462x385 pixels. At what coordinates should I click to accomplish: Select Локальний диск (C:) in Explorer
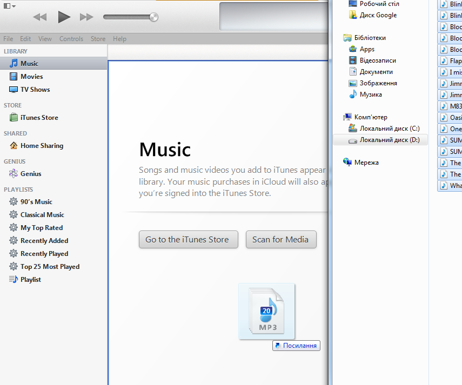click(389, 129)
